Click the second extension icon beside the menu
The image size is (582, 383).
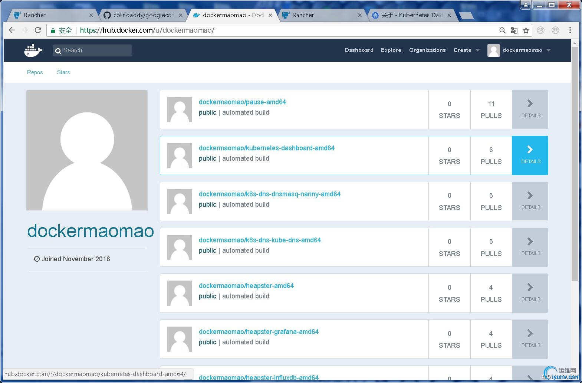tap(555, 30)
